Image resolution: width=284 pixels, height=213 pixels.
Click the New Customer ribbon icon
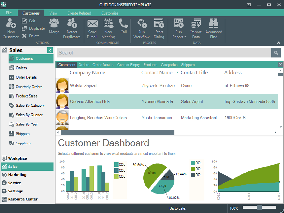click(11, 24)
